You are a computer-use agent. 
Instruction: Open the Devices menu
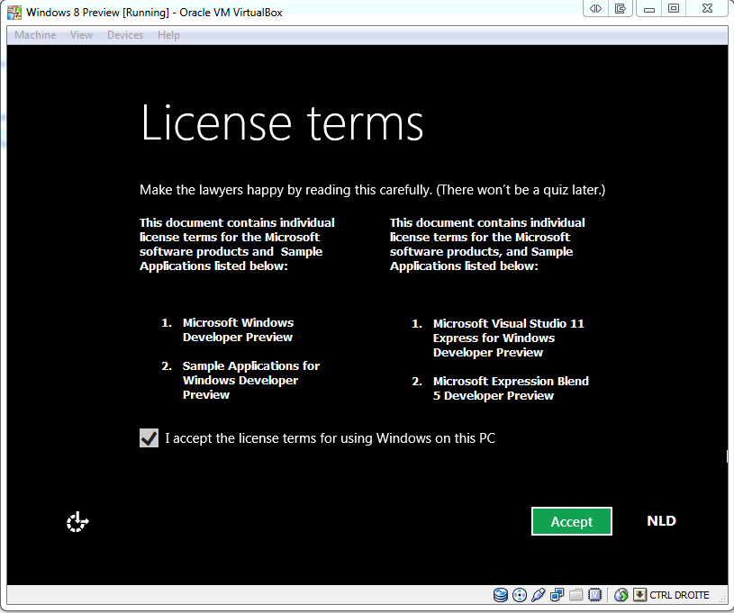tap(125, 35)
